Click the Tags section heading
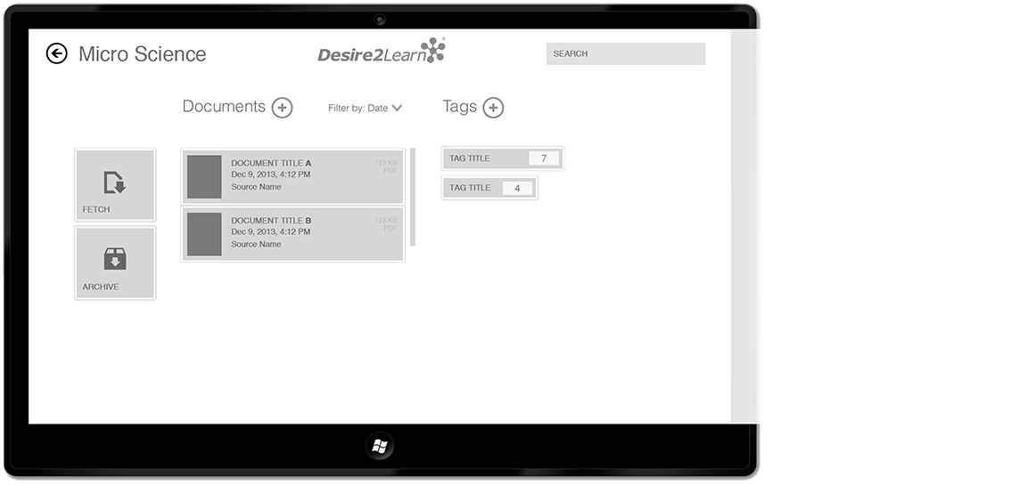Viewport: 1019px width, 485px height. 459,107
